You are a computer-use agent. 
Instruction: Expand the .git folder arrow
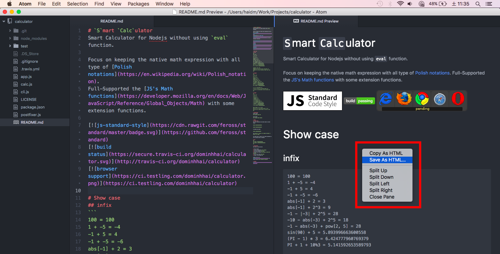click(x=10, y=31)
